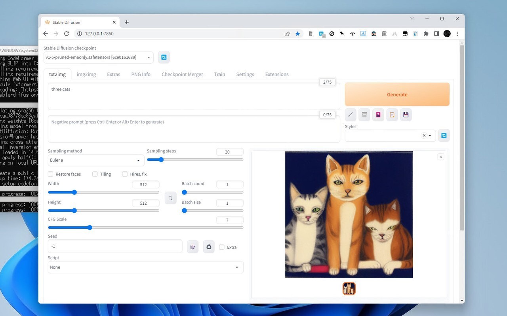Viewport: 507px width, 316px height.
Task: Refresh the Styles list
Action: pos(444,135)
